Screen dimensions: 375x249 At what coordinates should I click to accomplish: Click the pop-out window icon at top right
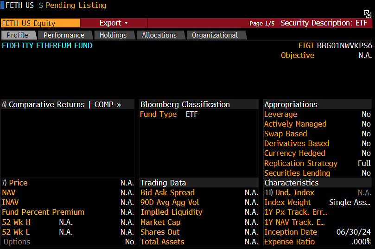tap(367, 13)
